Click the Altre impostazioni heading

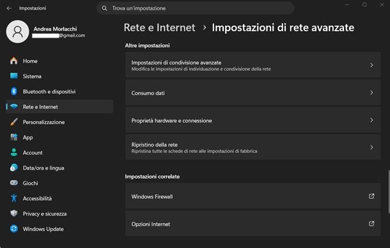147,45
